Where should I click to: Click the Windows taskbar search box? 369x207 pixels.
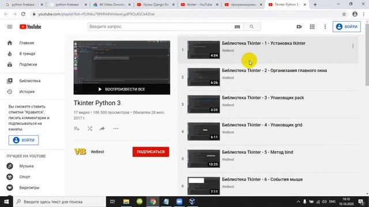[60, 202]
